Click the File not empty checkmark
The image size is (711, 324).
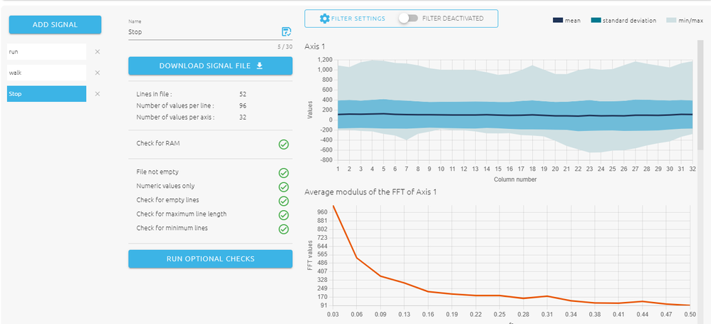284,172
